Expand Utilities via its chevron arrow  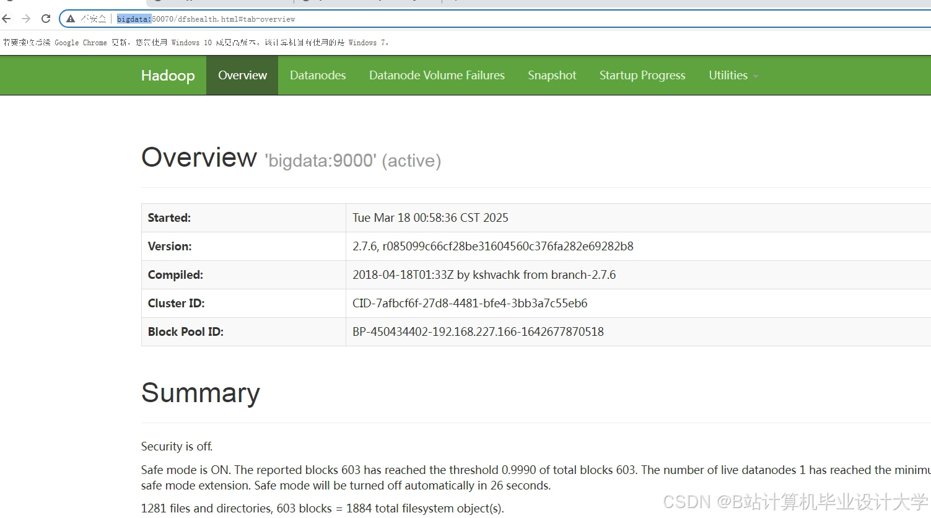click(755, 76)
